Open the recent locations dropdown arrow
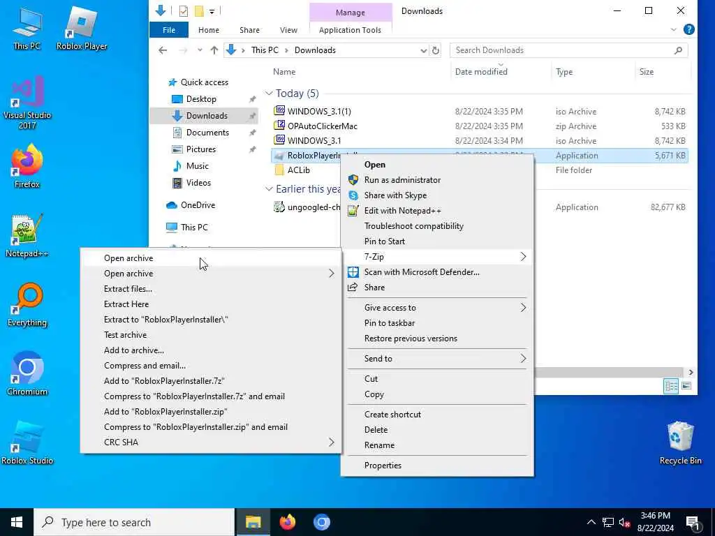This screenshot has width=715, height=536. click(199, 50)
